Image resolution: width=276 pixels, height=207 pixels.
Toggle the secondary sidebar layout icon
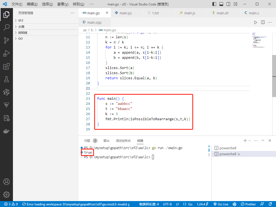click(x=228, y=4)
